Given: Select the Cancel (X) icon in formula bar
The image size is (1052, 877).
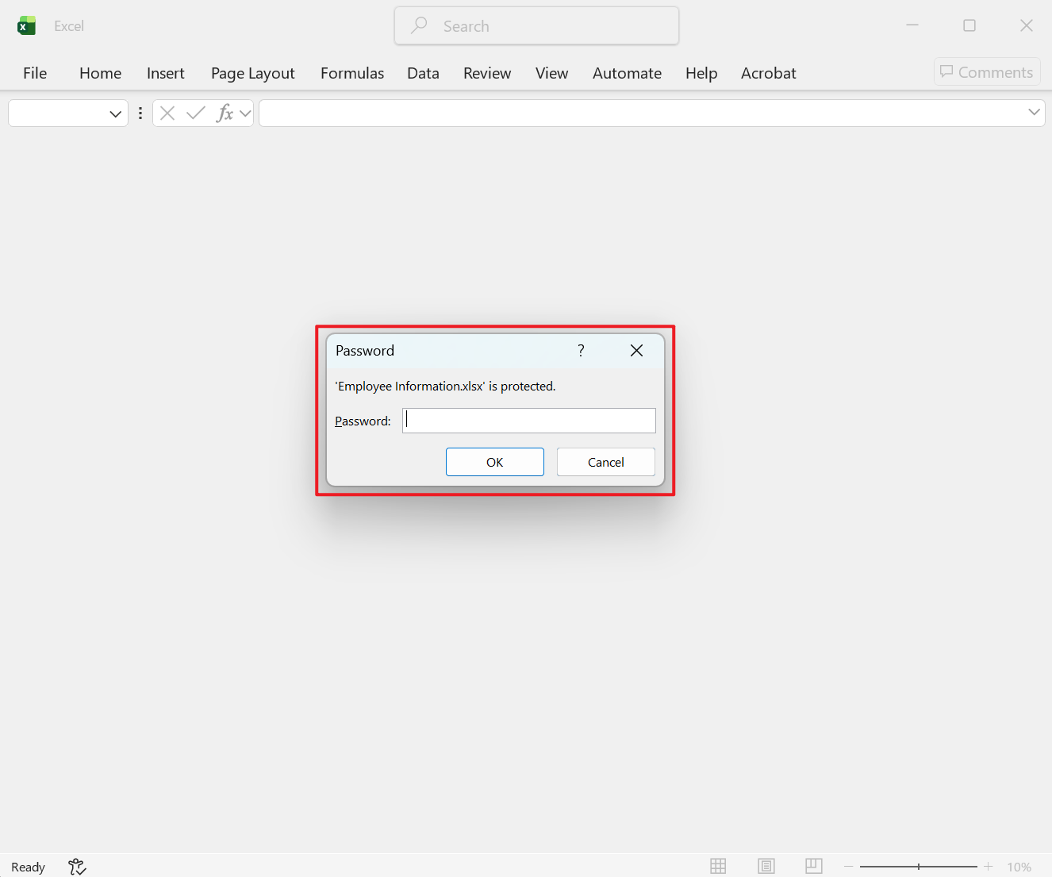Looking at the screenshot, I should (x=167, y=113).
